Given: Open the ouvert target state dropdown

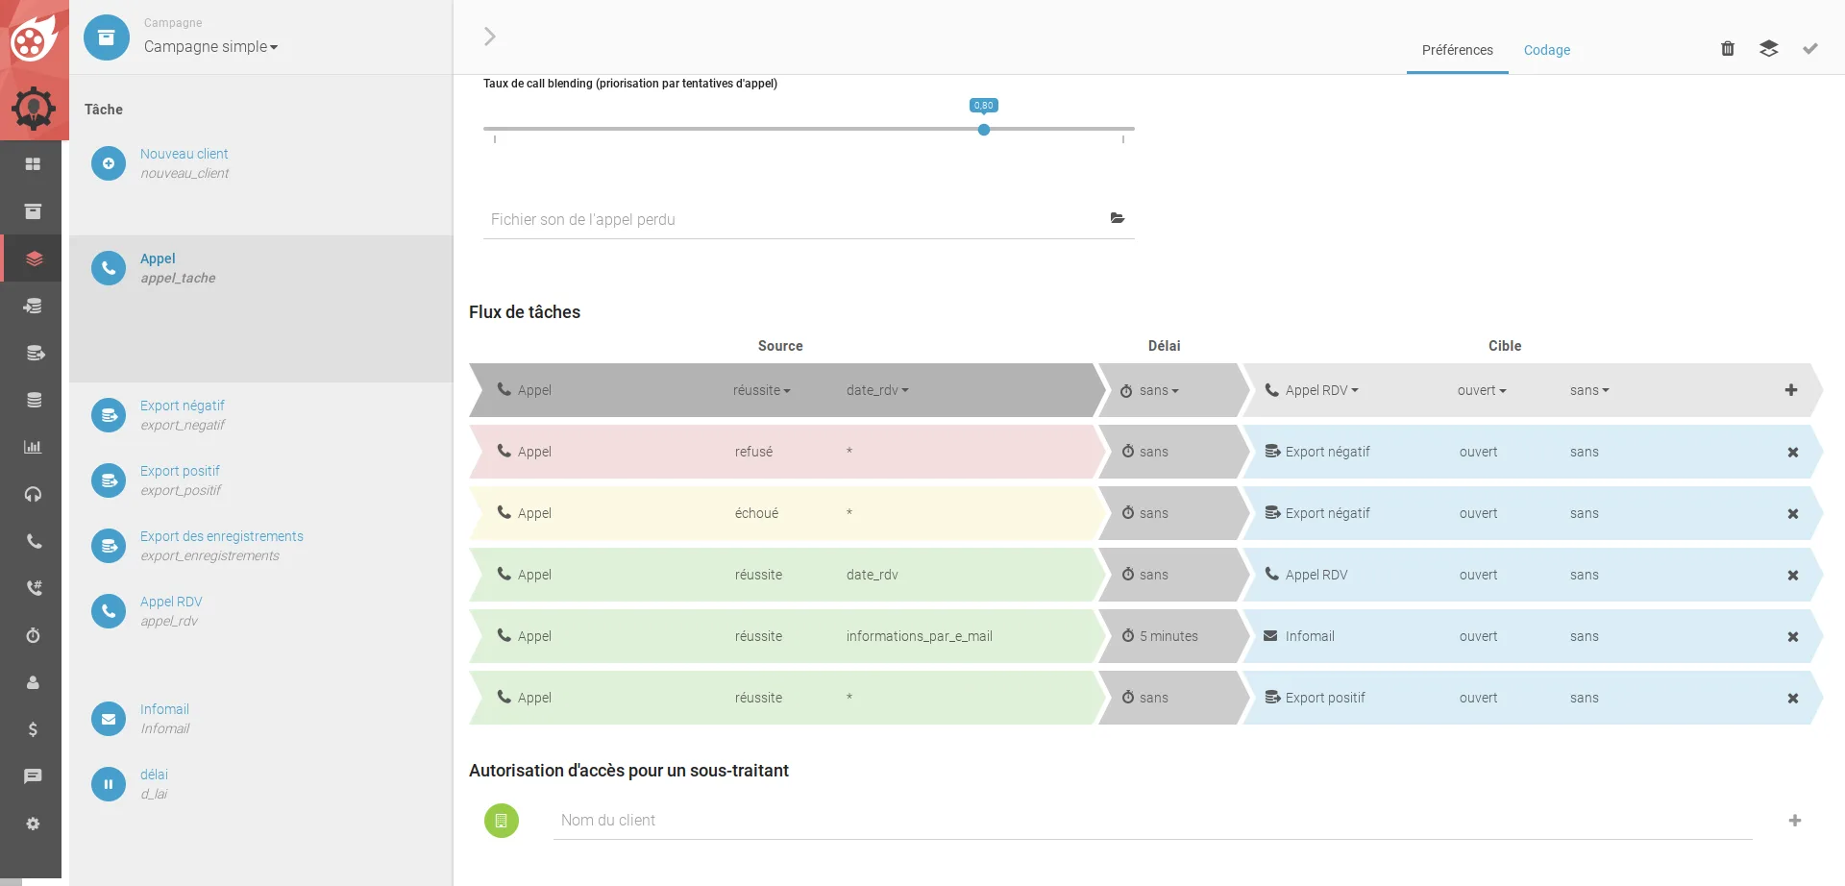Looking at the screenshot, I should 1482,390.
